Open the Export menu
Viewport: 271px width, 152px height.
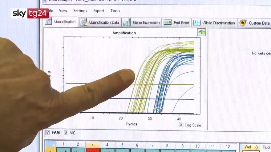click(x=99, y=11)
